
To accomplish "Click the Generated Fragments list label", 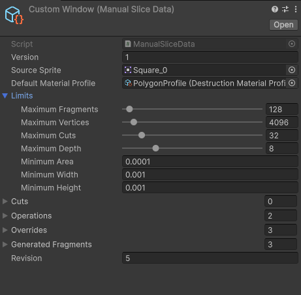I will tap(52, 245).
